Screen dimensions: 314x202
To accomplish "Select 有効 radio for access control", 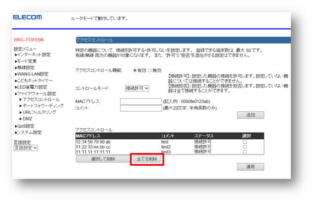I will [135, 70].
